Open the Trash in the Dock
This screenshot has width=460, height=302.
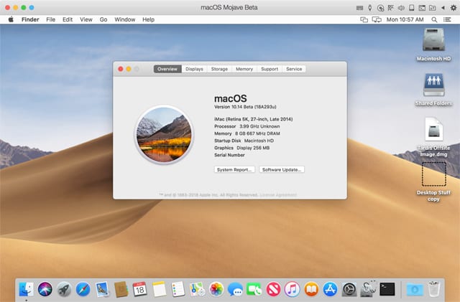[434, 289]
